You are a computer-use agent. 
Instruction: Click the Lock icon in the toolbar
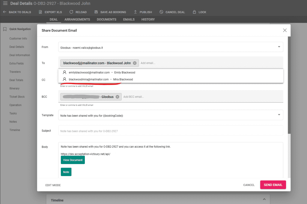point(195,12)
